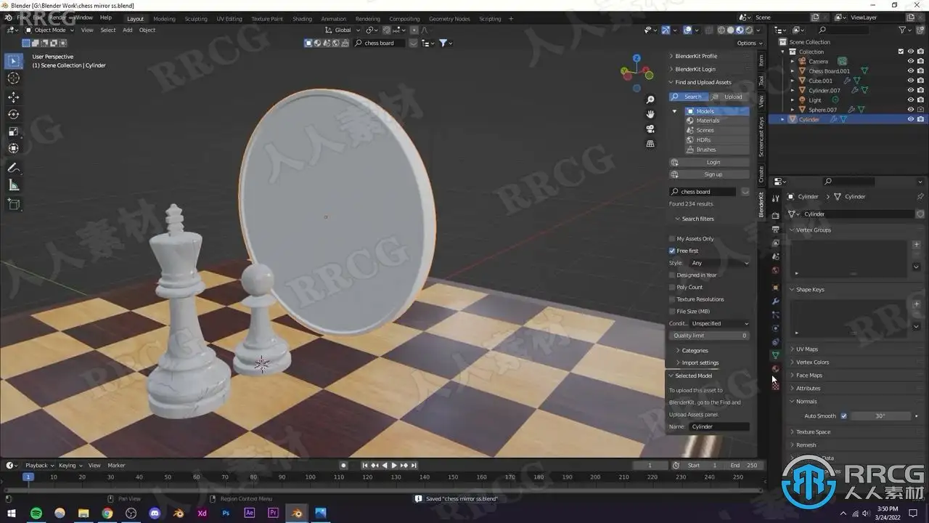The image size is (929, 523).
Task: Switch perspective/orthographic grid icon
Action: tap(650, 143)
